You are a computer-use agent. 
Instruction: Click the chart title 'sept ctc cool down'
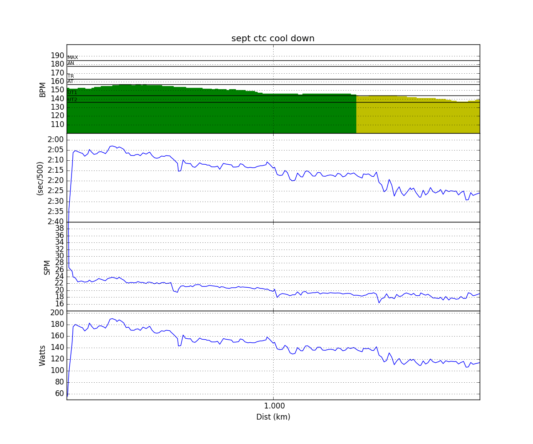tap(273, 39)
